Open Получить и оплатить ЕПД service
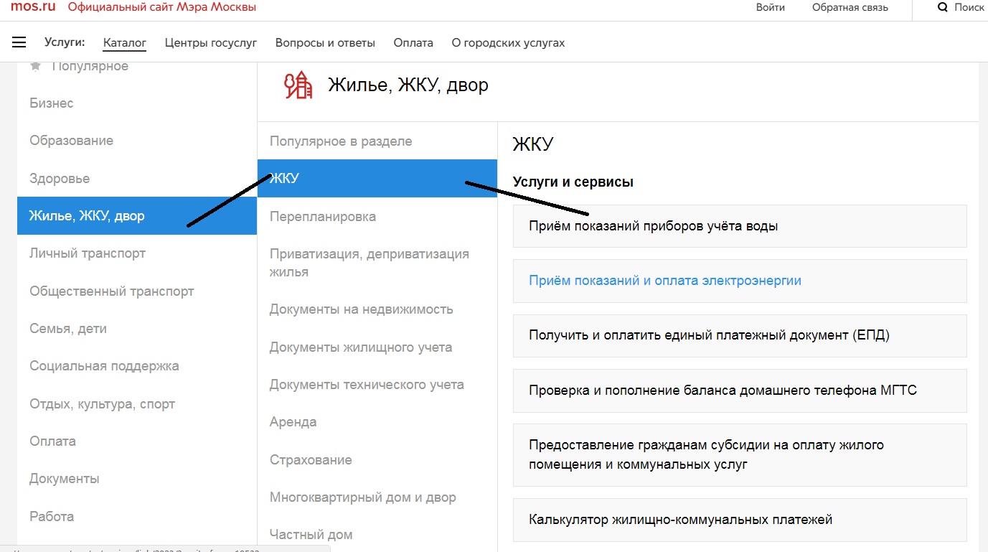 point(740,335)
